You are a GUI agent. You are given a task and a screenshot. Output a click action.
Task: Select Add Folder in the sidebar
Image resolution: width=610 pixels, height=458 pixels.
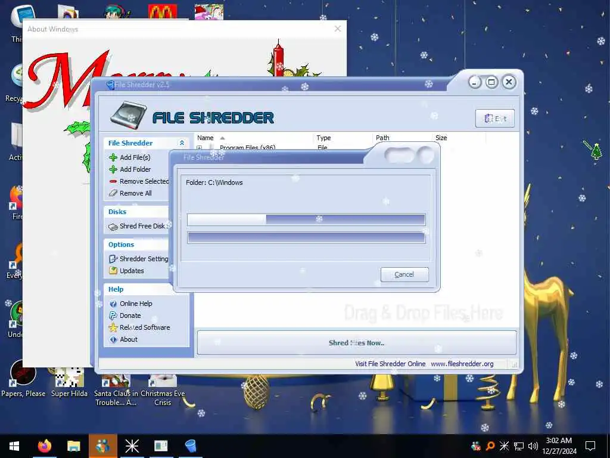[x=135, y=169]
